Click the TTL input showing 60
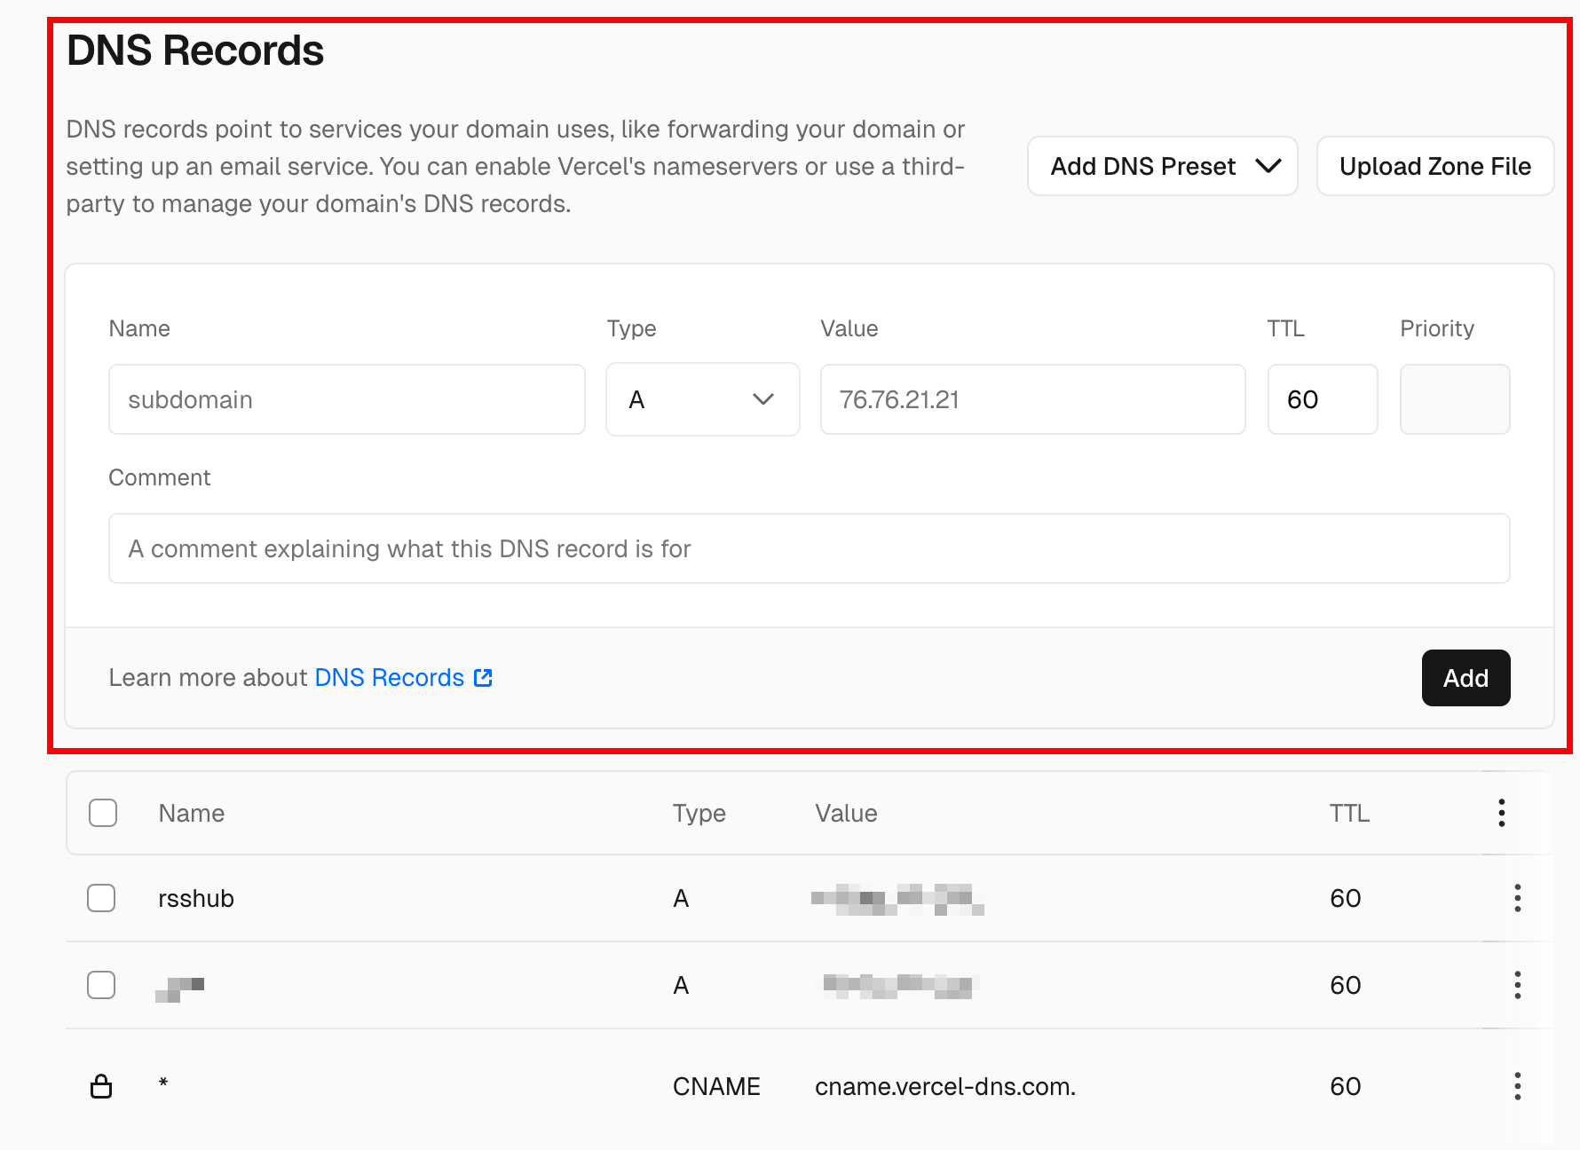This screenshot has width=1580, height=1150. (x=1322, y=399)
